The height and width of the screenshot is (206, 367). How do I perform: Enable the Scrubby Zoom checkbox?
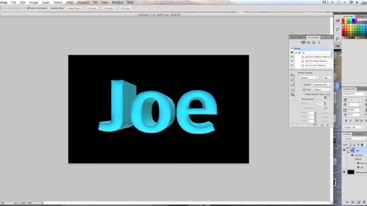pos(49,8)
